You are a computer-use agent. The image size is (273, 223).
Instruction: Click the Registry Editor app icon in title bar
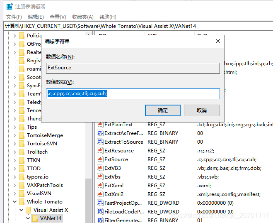click(10, 6)
